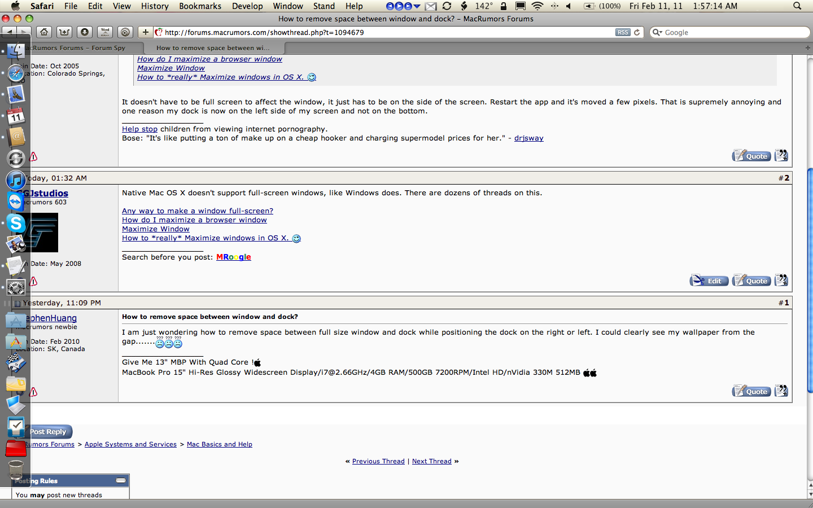This screenshot has height=508, width=813.
Task: Launch TextEdit icon in the dock
Action: [x=16, y=266]
